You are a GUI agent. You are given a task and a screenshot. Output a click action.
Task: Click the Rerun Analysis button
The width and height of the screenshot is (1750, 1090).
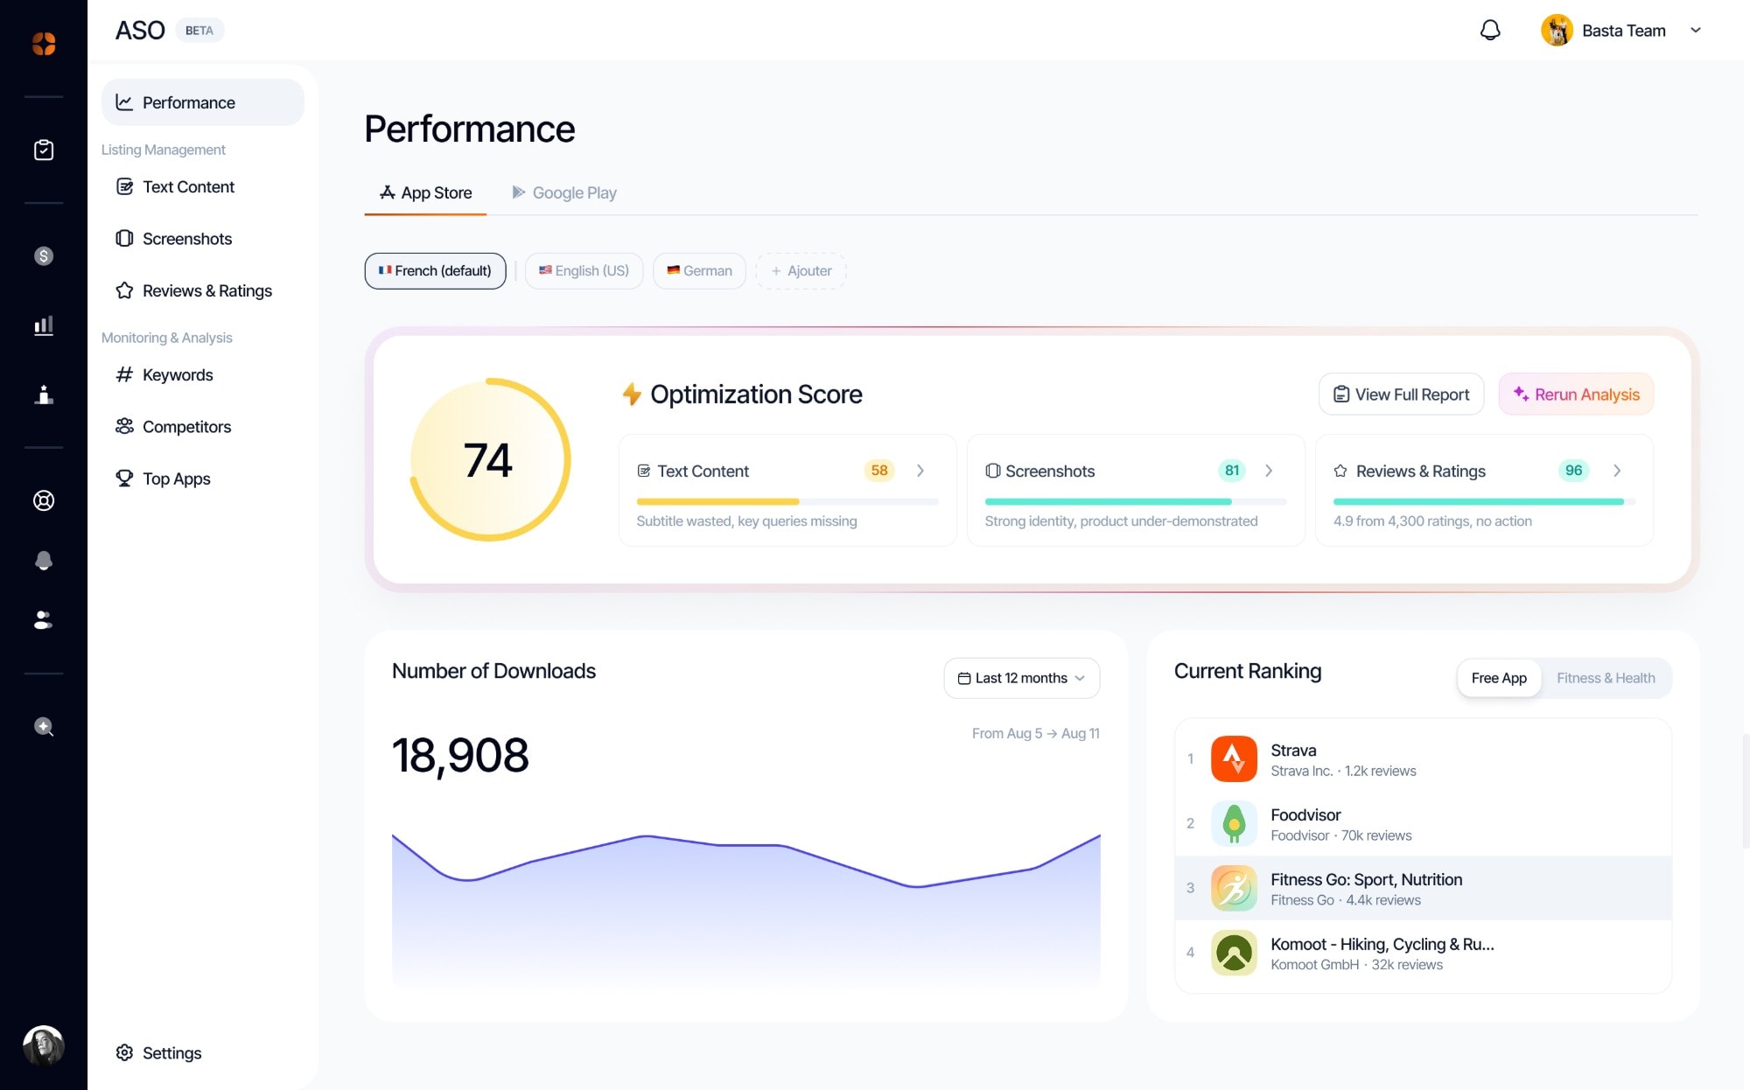(1576, 395)
